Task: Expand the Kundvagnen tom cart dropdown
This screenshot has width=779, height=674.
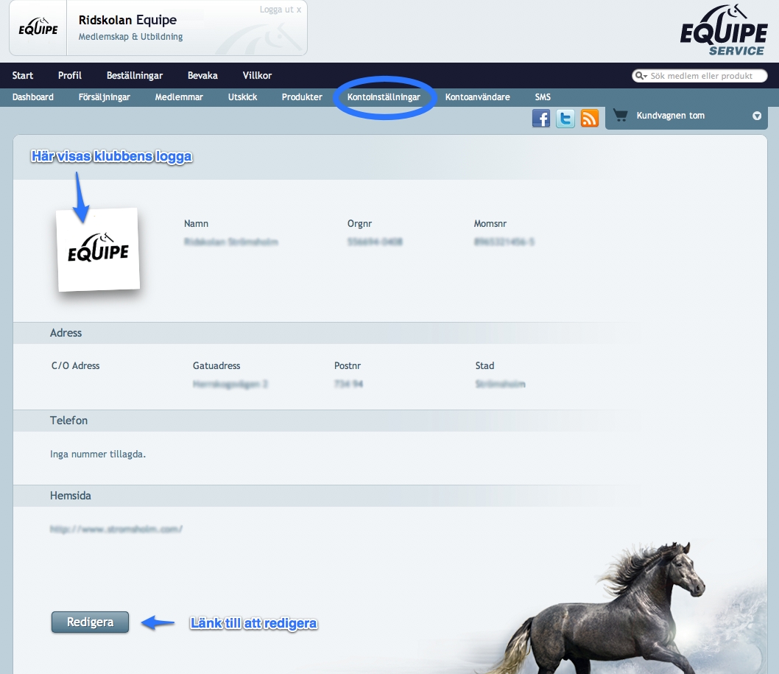Action: click(x=757, y=116)
